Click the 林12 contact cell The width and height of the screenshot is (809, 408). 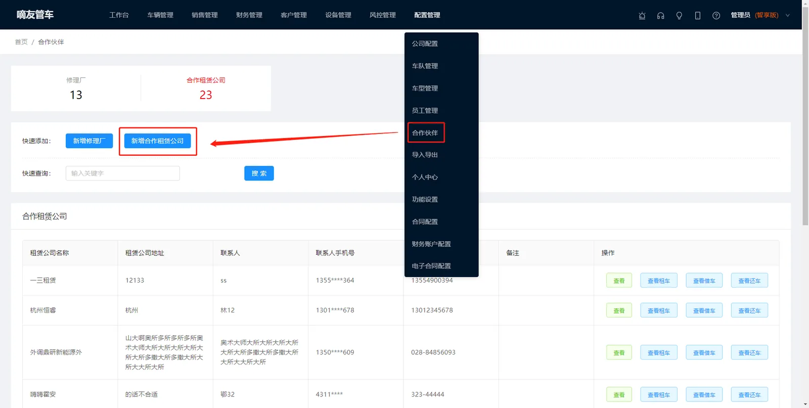click(x=260, y=310)
